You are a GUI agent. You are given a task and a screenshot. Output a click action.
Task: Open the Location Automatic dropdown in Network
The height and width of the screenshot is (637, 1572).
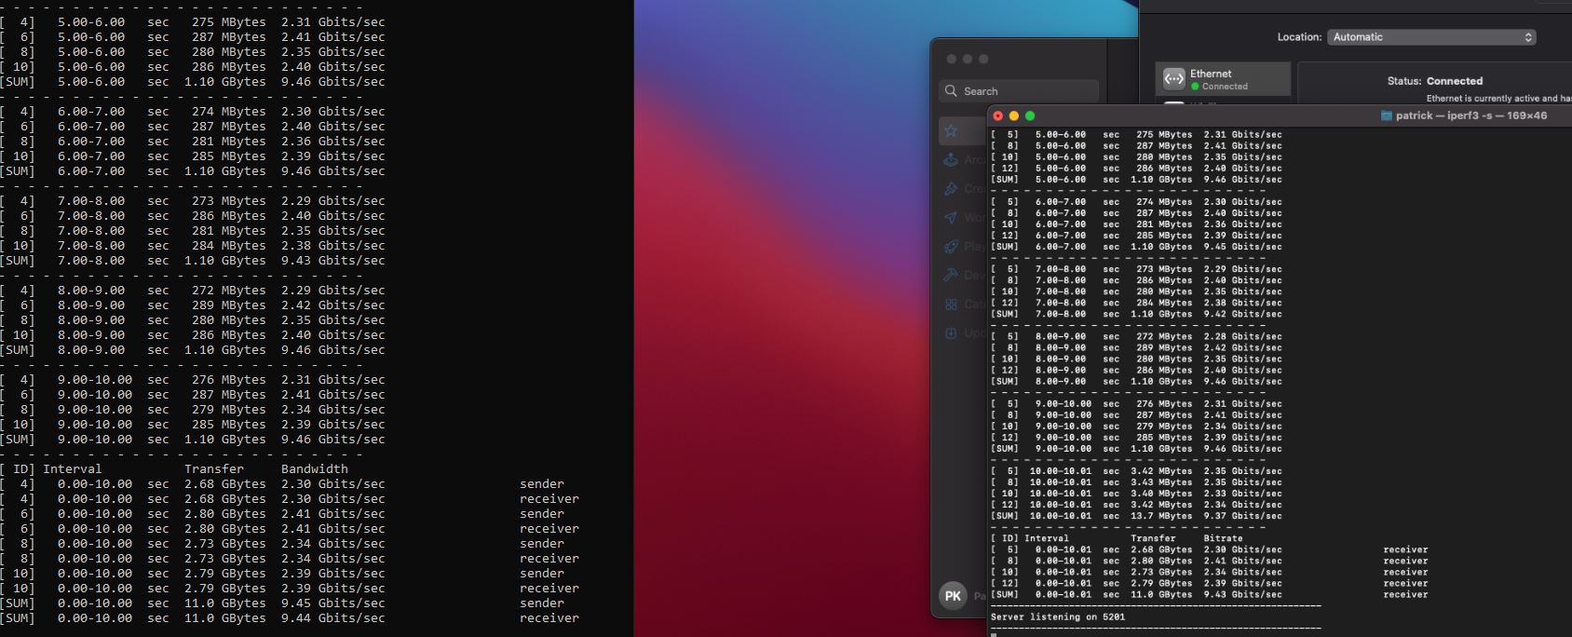(x=1431, y=37)
